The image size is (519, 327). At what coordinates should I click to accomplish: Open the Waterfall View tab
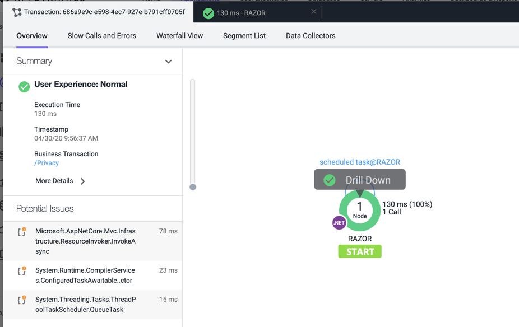(x=179, y=36)
